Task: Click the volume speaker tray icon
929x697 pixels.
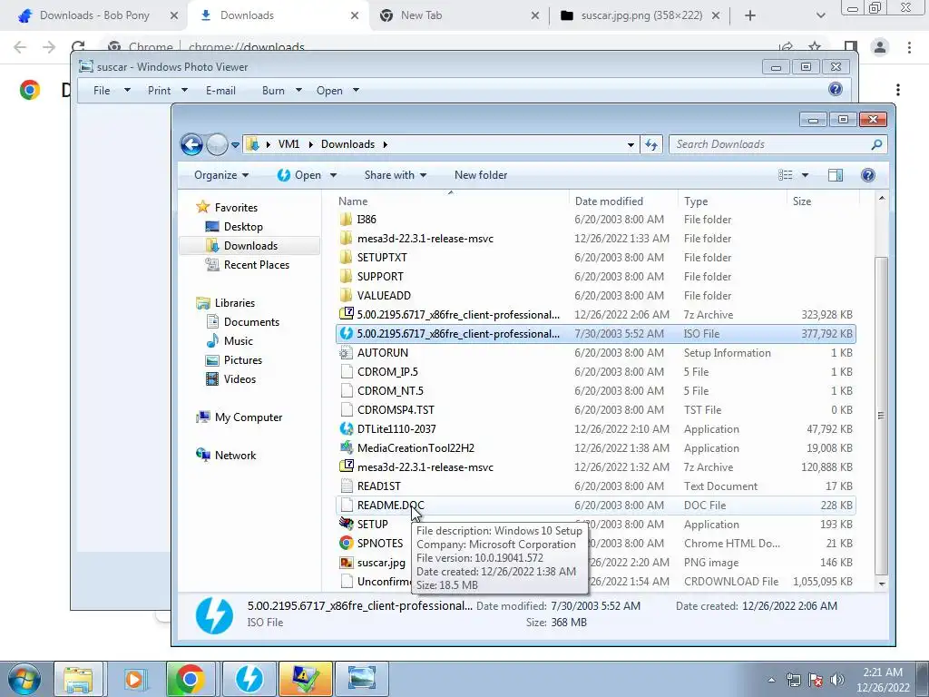Action: click(x=836, y=680)
